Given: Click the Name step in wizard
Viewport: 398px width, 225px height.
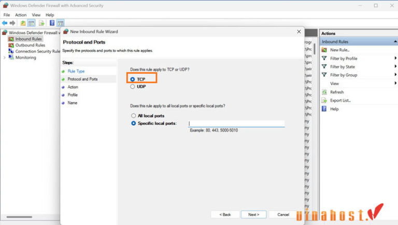Looking at the screenshot, I should point(73,103).
